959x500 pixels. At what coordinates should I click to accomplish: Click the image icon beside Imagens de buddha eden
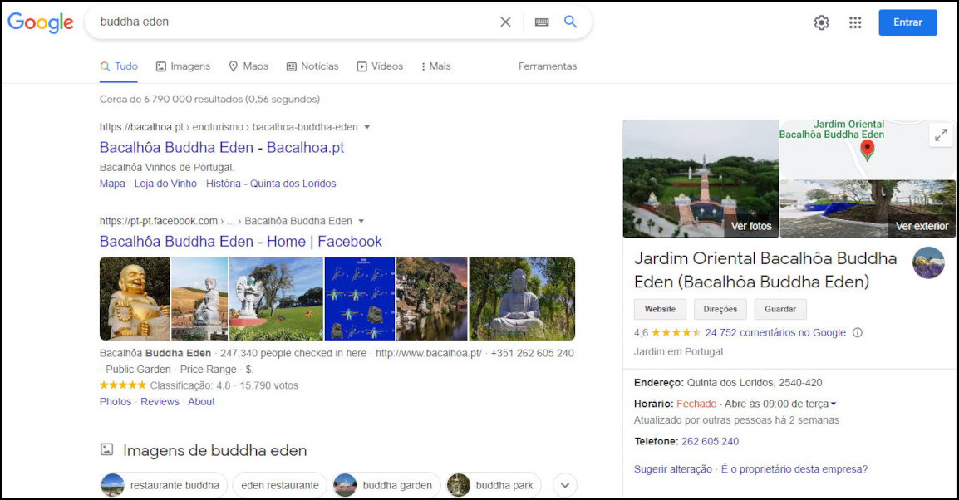(107, 450)
